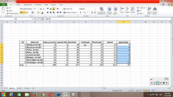173x97 pixels.
Task: Apply the Font Color button
Action: [x=42, y=13]
